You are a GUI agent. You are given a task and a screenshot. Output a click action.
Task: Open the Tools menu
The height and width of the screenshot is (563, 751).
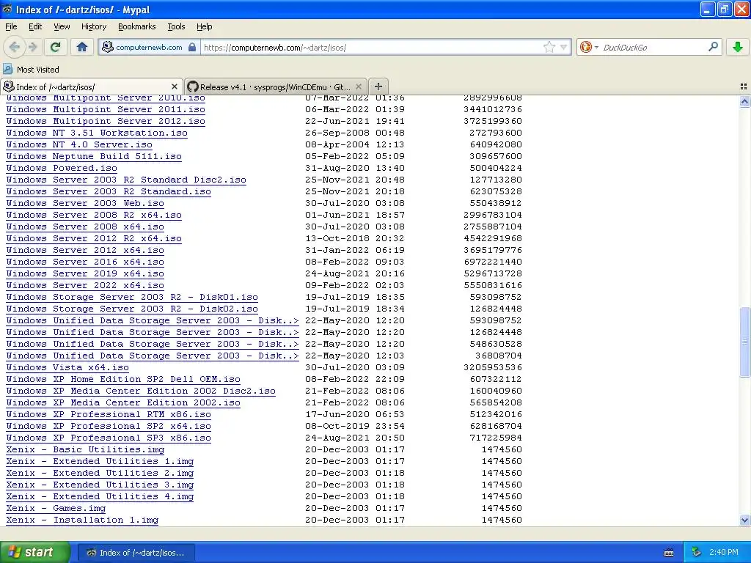176,27
